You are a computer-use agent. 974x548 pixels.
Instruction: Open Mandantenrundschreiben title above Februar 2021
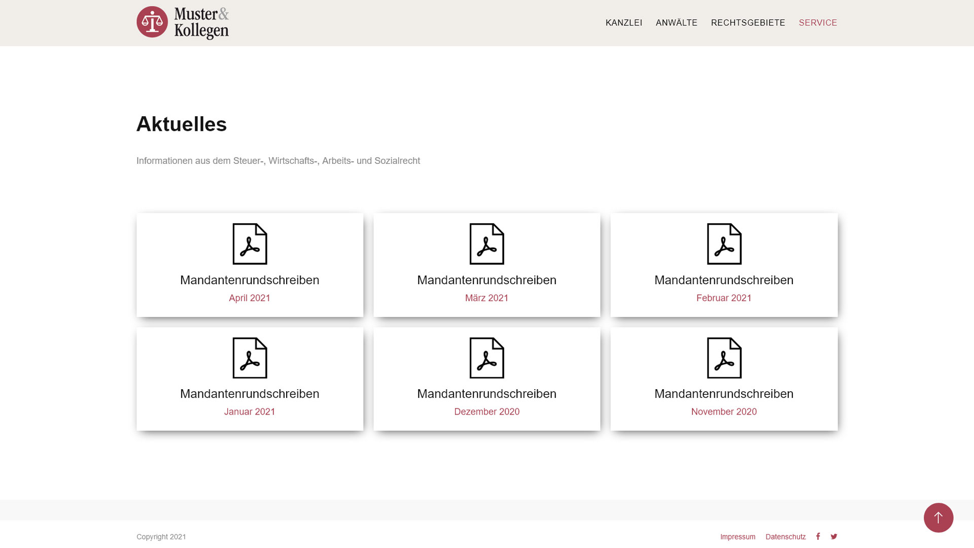coord(724,280)
